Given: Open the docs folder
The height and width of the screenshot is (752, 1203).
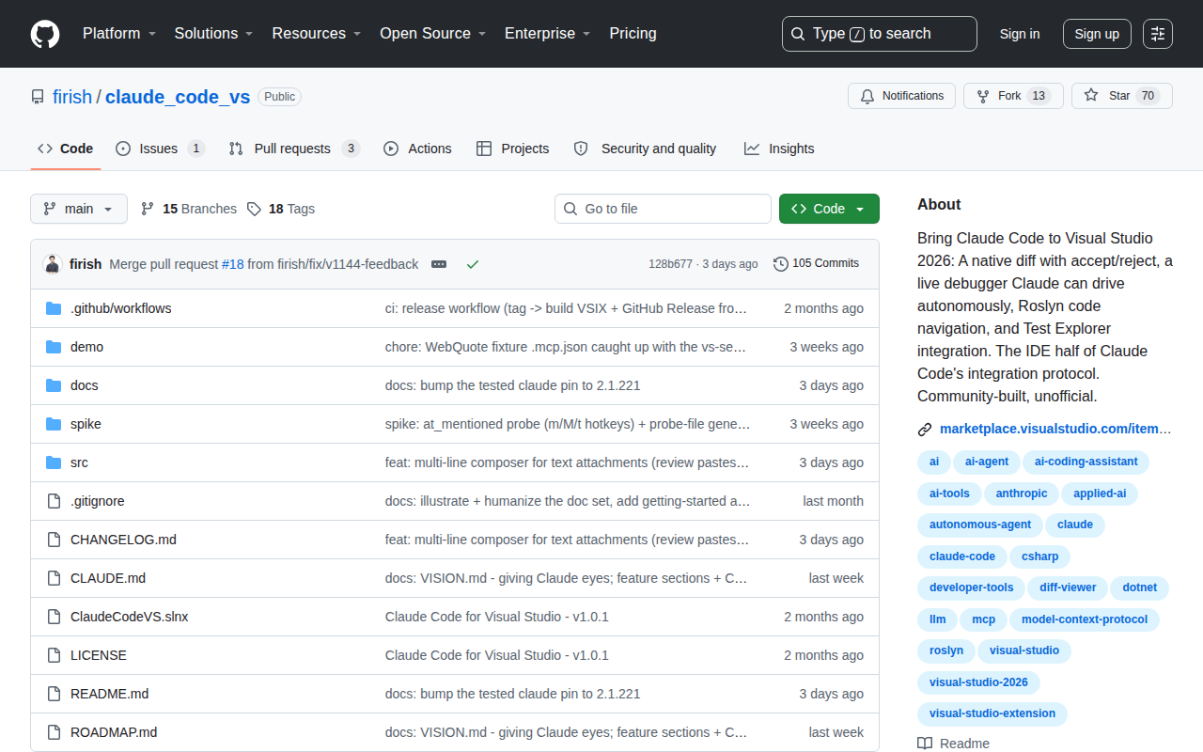Looking at the screenshot, I should 85,385.
